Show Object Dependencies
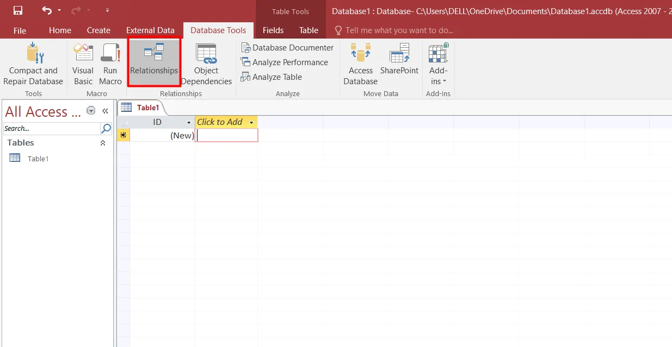 pyautogui.click(x=207, y=62)
